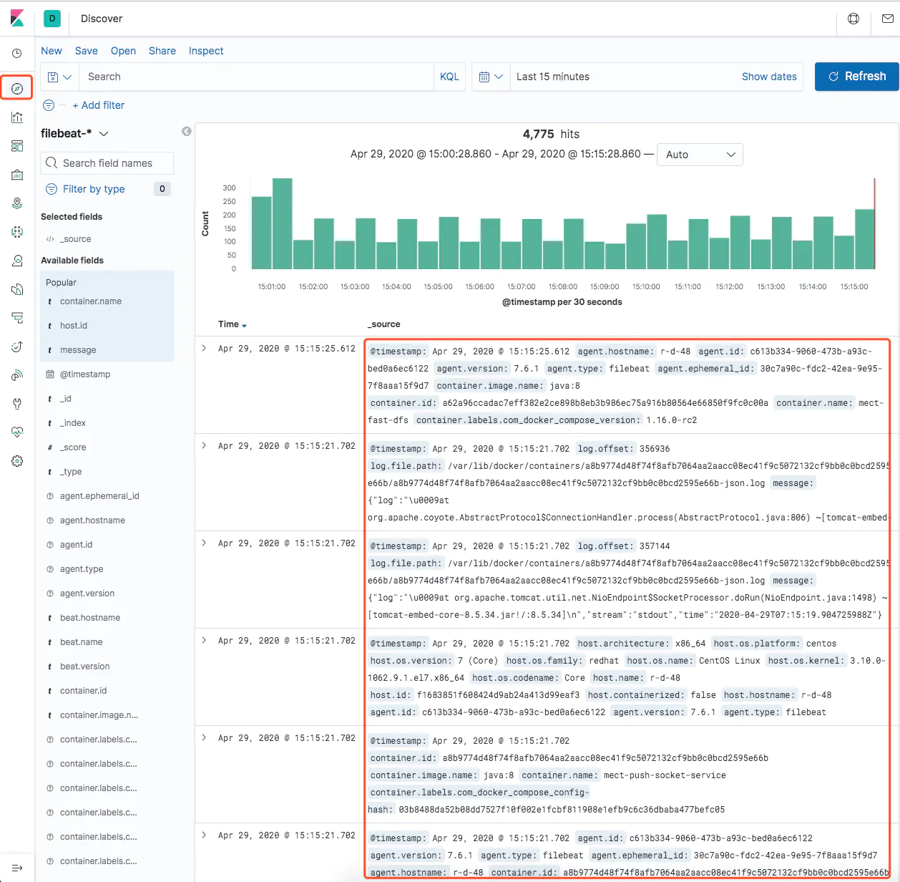
Task: Open the calendar quick time menu
Action: (x=491, y=77)
